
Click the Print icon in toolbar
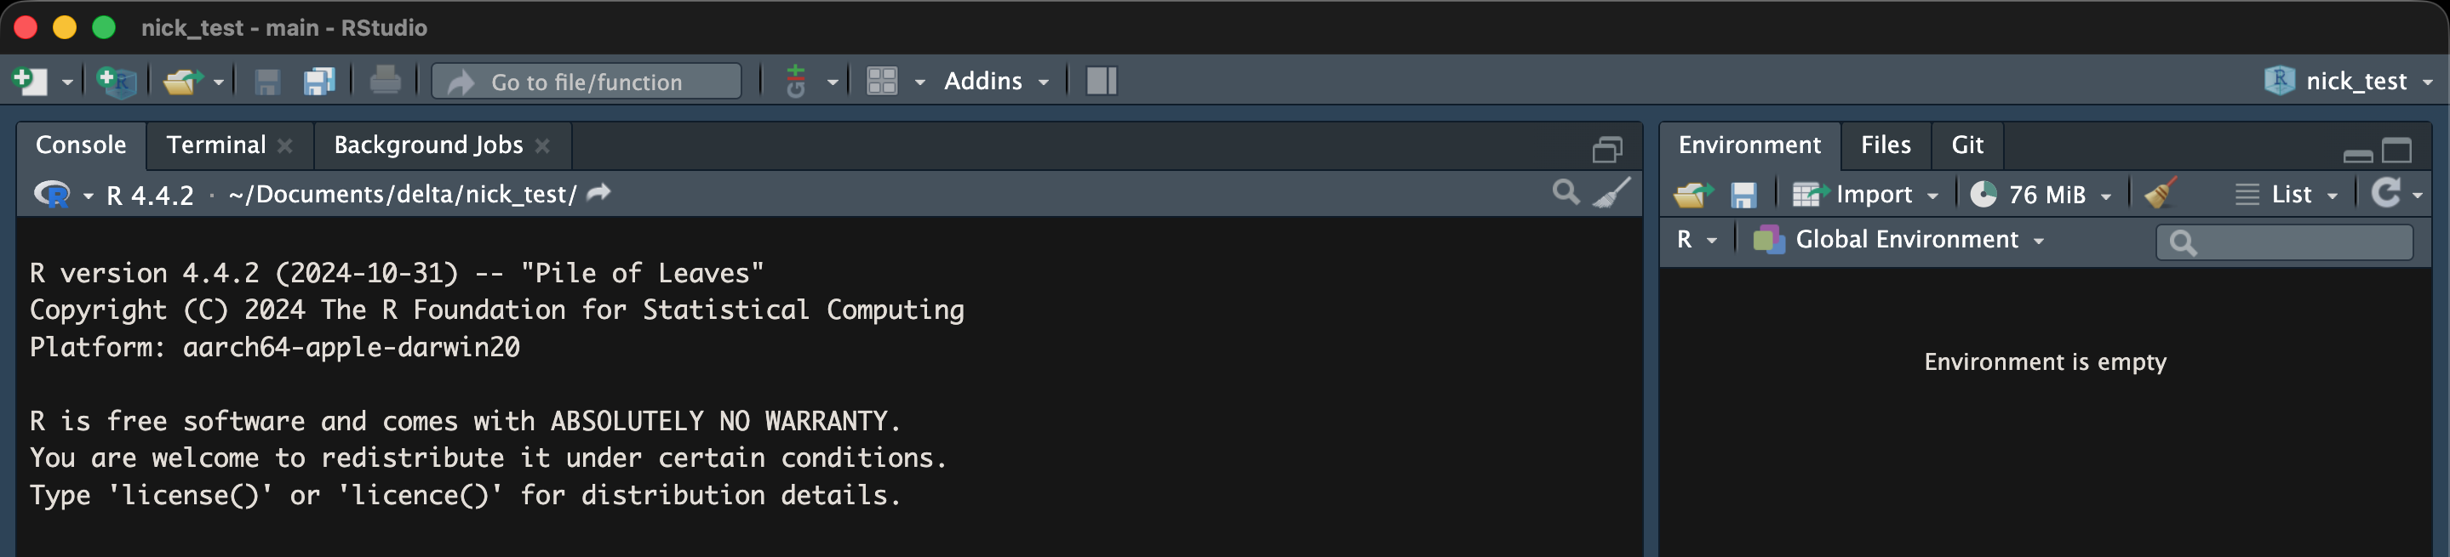pos(384,82)
